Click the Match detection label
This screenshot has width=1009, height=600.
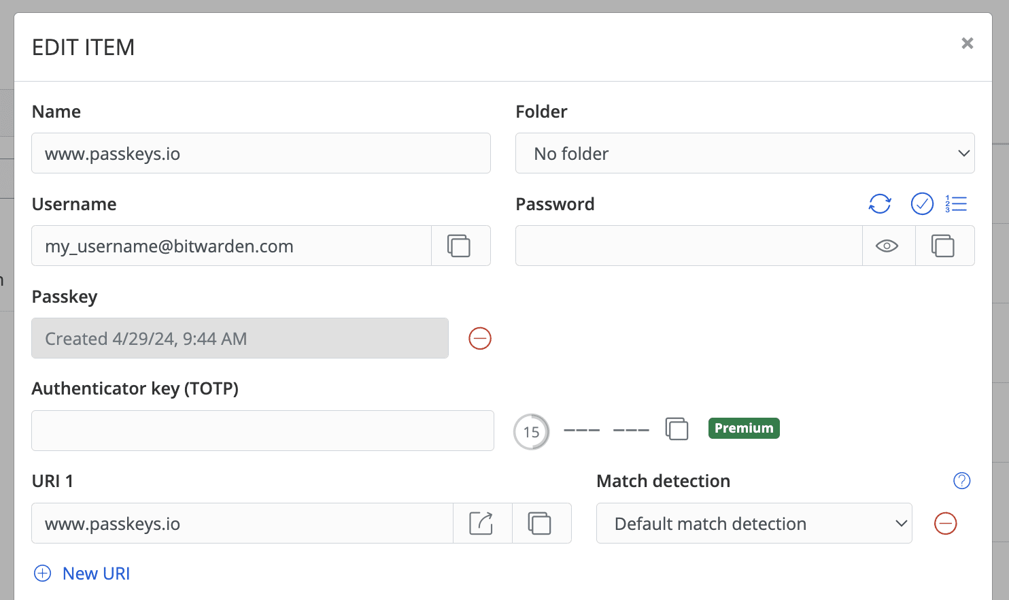point(664,481)
